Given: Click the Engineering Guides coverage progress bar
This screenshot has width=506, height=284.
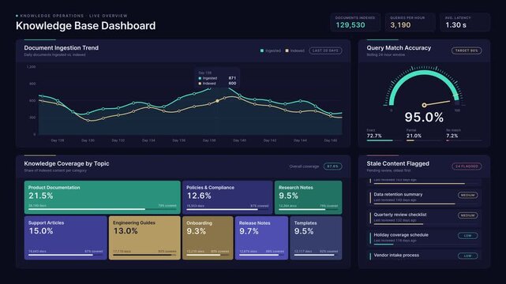Looking at the screenshot, I should click(x=144, y=255).
